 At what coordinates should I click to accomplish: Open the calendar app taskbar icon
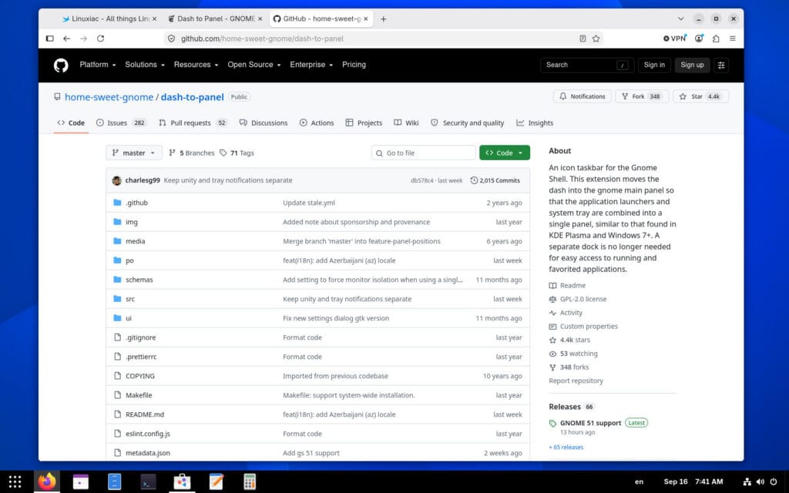tap(80, 481)
